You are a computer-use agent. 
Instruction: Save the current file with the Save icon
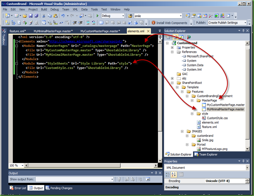(x=31, y=16)
